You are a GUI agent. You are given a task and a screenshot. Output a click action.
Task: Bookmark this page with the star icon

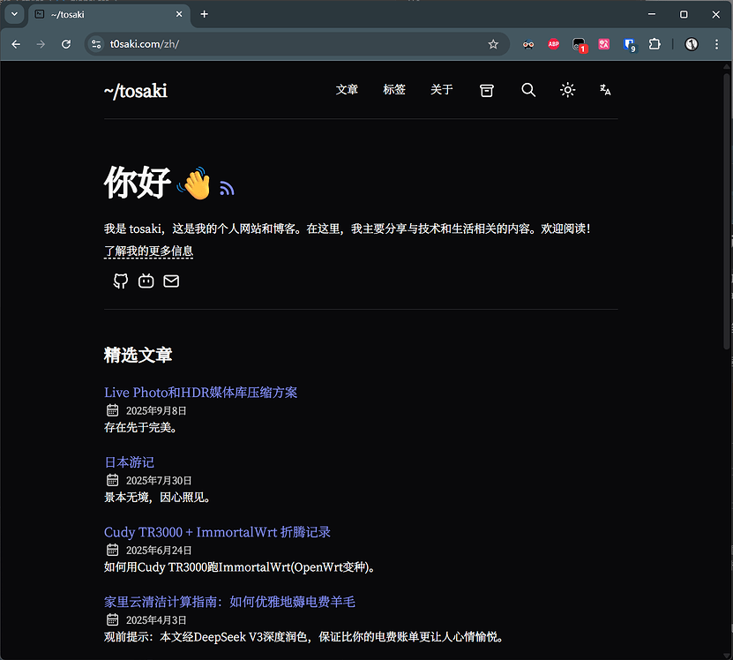pyautogui.click(x=493, y=44)
